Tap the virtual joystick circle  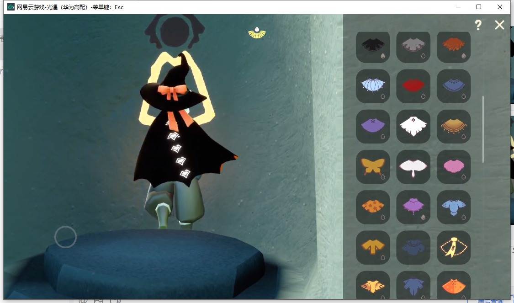point(65,237)
